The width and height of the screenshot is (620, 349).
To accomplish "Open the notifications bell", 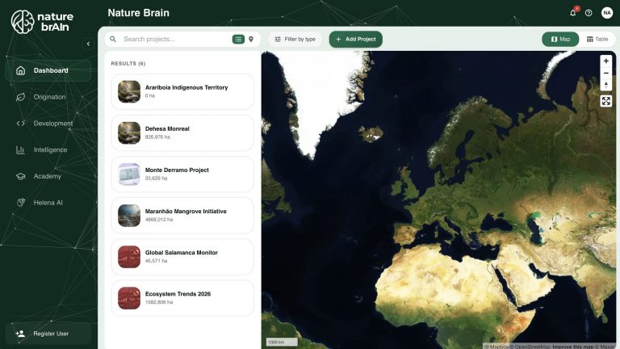I will (x=573, y=13).
